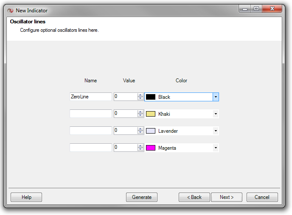Go back with the < Back button

pyautogui.click(x=194, y=197)
